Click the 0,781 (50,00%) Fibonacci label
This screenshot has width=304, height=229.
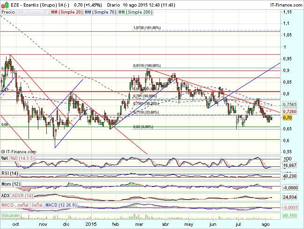145,96
